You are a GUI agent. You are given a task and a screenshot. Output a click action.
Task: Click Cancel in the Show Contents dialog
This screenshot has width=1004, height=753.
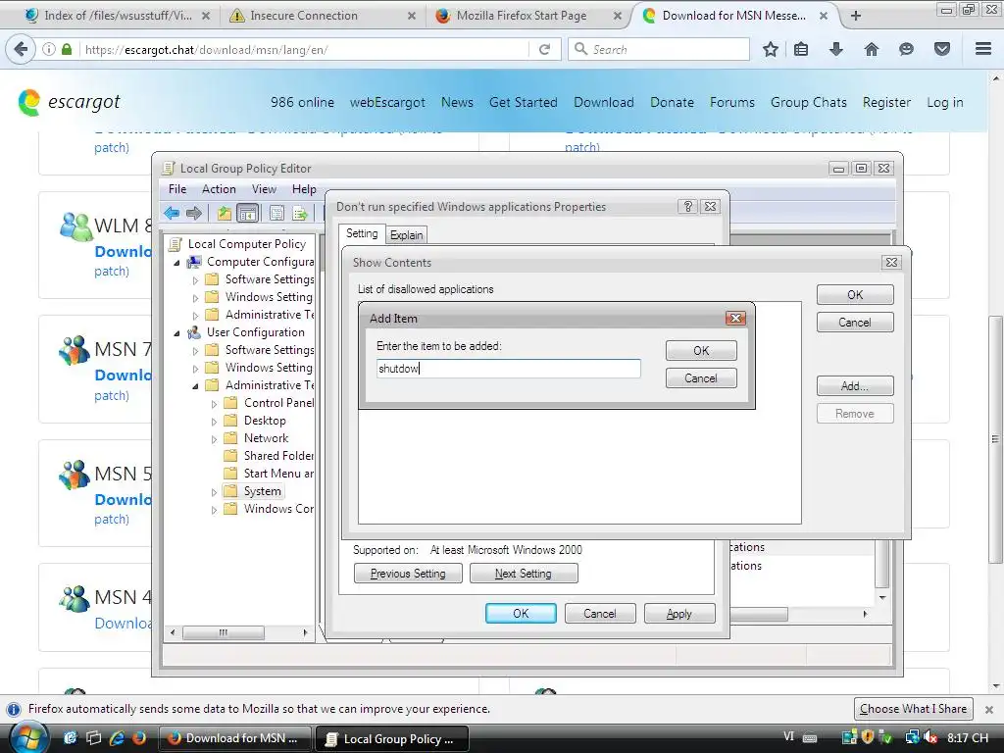(x=855, y=322)
